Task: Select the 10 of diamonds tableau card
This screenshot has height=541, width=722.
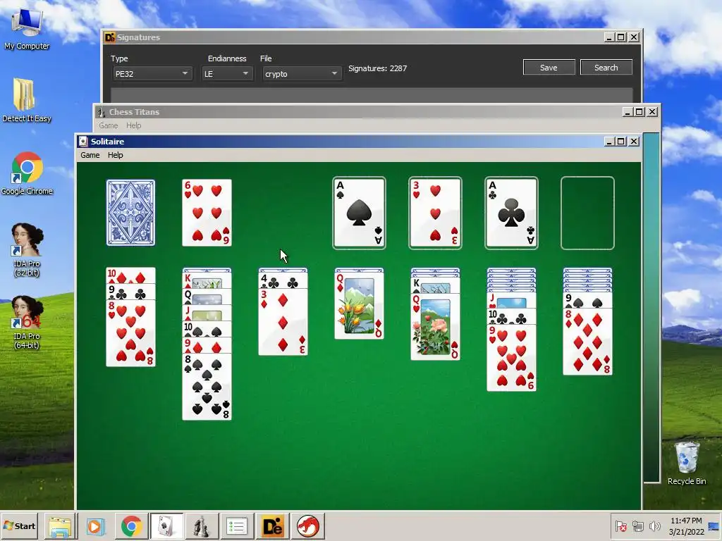Action: point(130,275)
